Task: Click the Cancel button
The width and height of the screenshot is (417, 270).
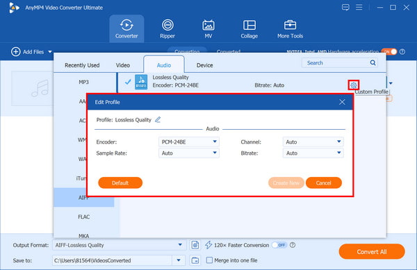Action: (x=324, y=183)
